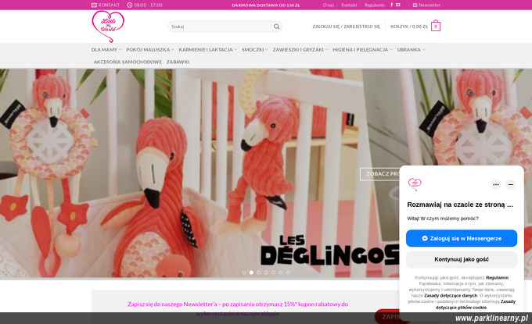
Task: Click DARMOWA DOSTAWA OD 150 ZŁ text
Action: [x=266, y=5]
